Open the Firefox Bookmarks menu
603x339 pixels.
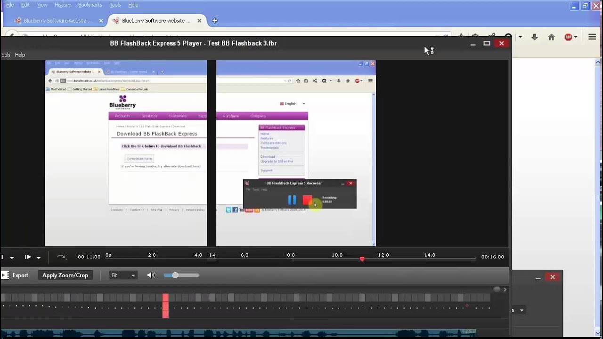point(90,5)
